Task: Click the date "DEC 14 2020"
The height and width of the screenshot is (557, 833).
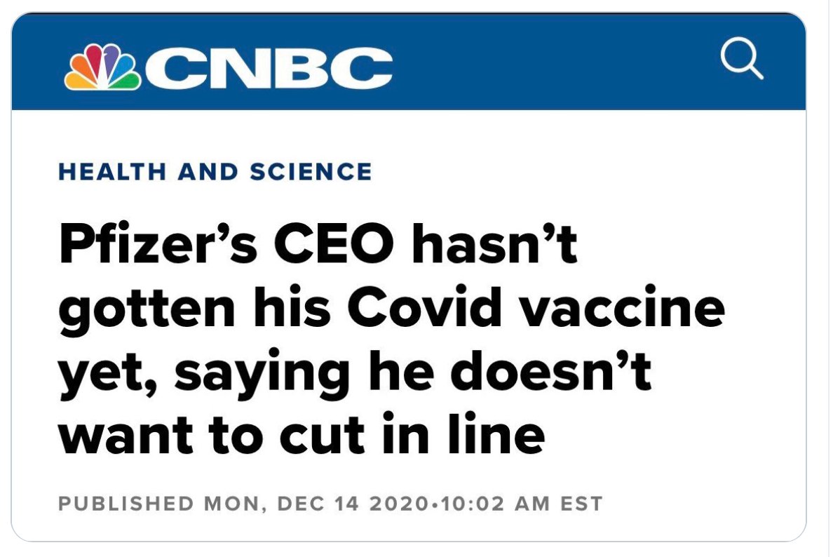Action: pos(353,503)
